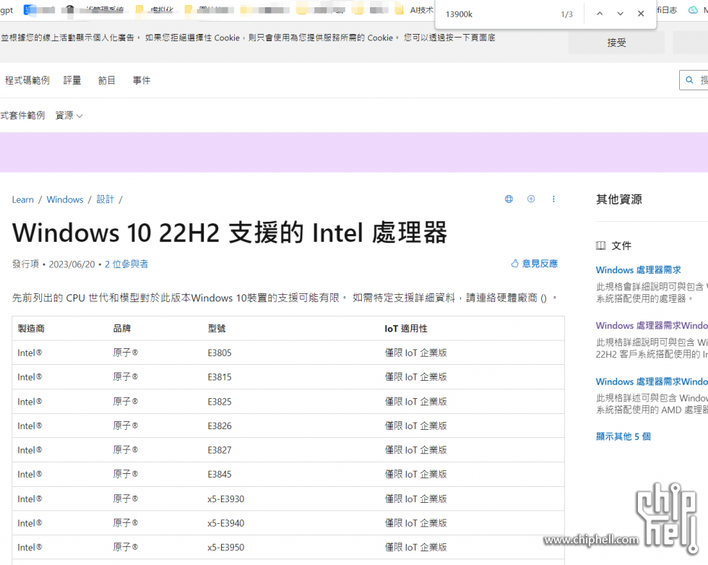The width and height of the screenshot is (708, 565).
Task: Click the globe language icon
Action: click(509, 199)
